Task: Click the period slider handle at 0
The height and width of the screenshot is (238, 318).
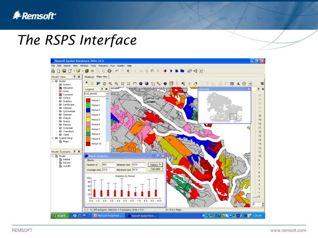Action: [x=255, y=197]
